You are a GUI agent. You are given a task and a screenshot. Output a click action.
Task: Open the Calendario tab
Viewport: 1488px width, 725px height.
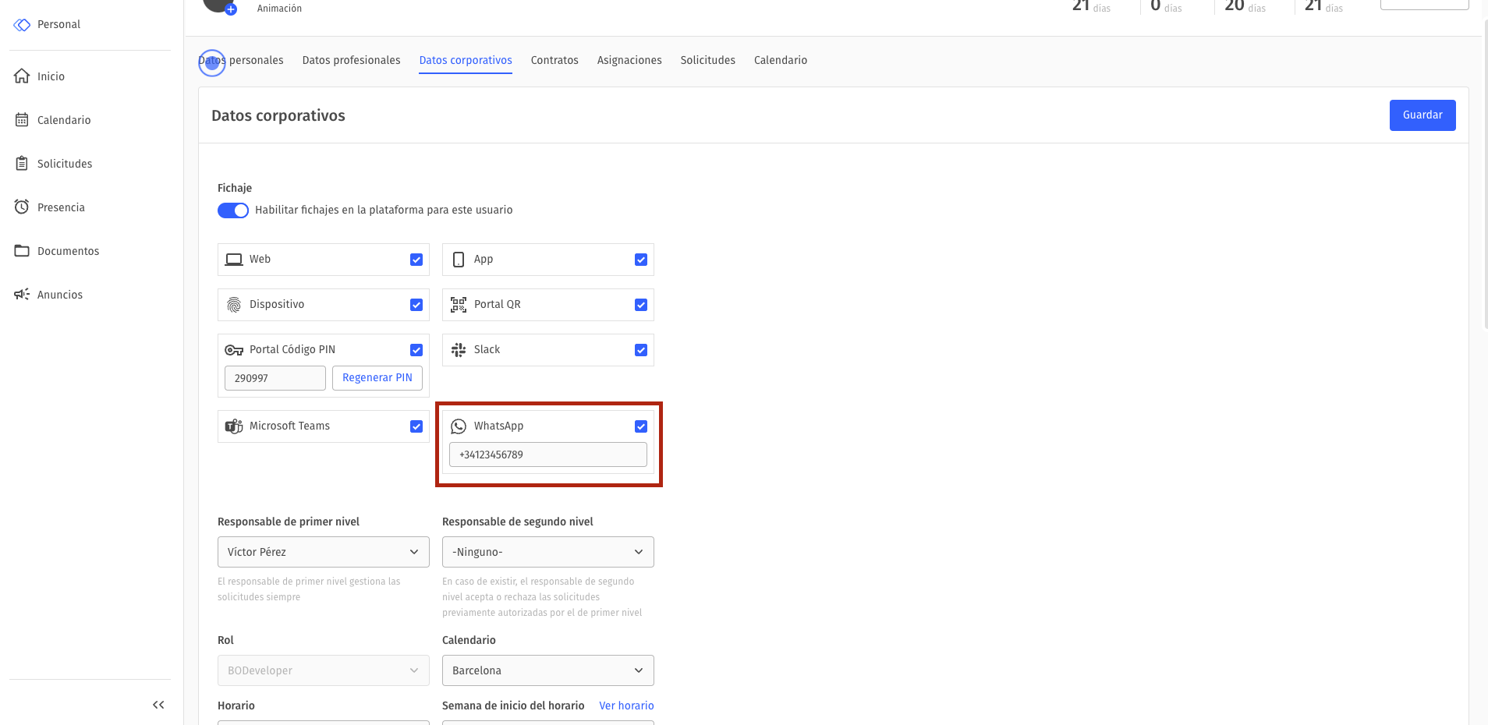tap(781, 60)
